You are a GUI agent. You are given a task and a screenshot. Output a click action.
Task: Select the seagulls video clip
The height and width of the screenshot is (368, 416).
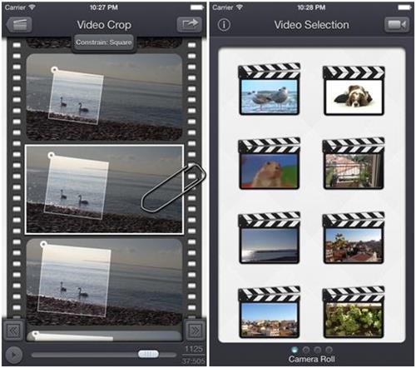coord(269,89)
